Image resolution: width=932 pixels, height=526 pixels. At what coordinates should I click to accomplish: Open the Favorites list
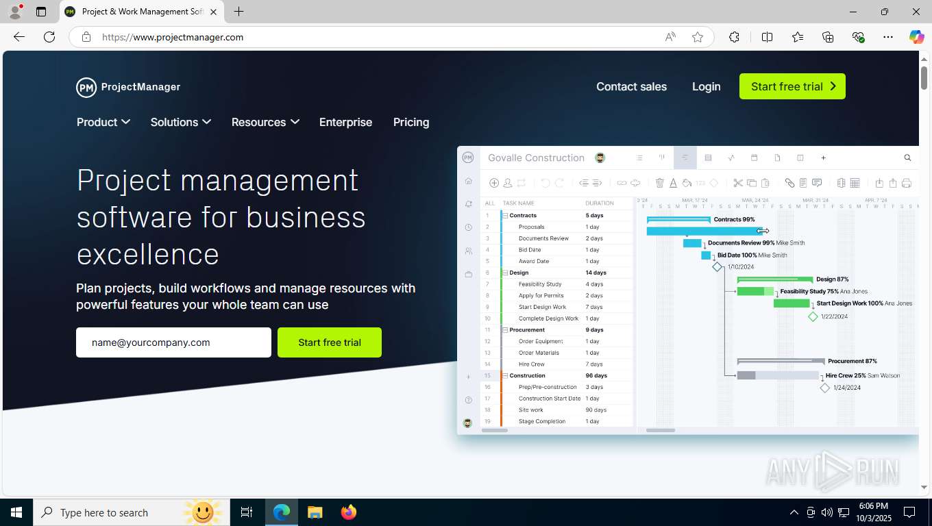tap(798, 37)
